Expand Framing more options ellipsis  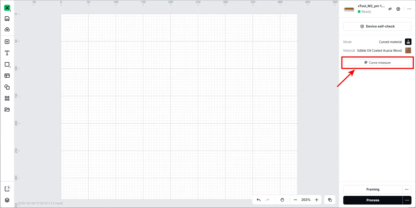(x=407, y=189)
